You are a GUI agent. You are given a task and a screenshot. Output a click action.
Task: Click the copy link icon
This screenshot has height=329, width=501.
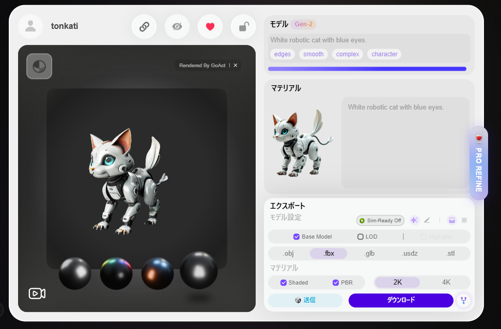[x=144, y=27]
